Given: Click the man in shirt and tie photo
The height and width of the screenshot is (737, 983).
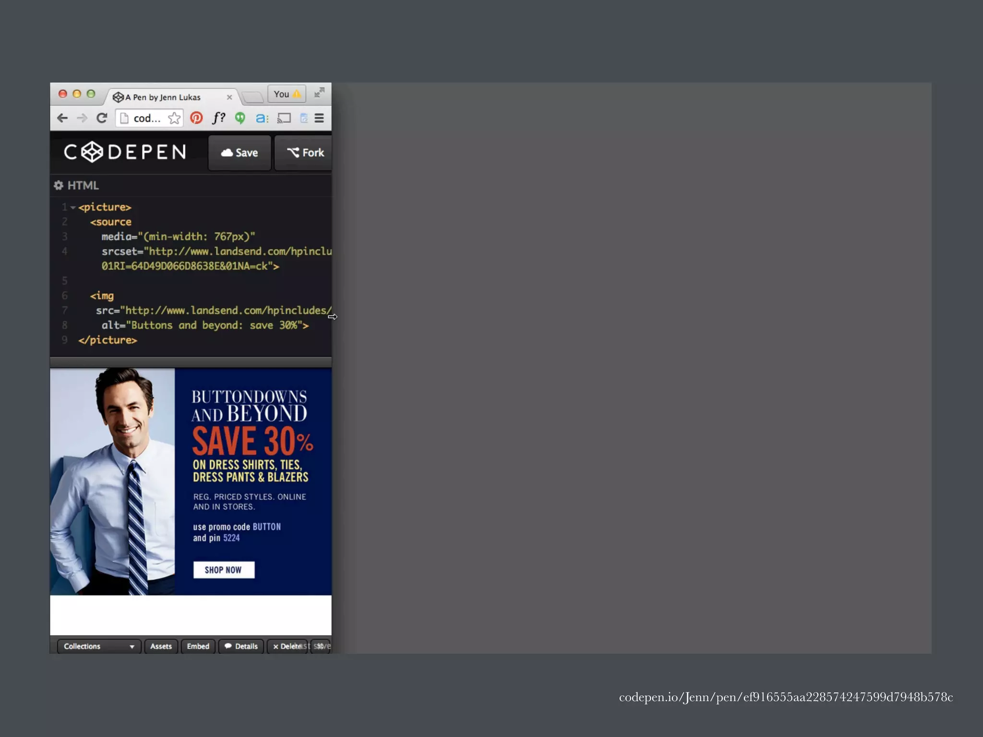Looking at the screenshot, I should point(112,481).
